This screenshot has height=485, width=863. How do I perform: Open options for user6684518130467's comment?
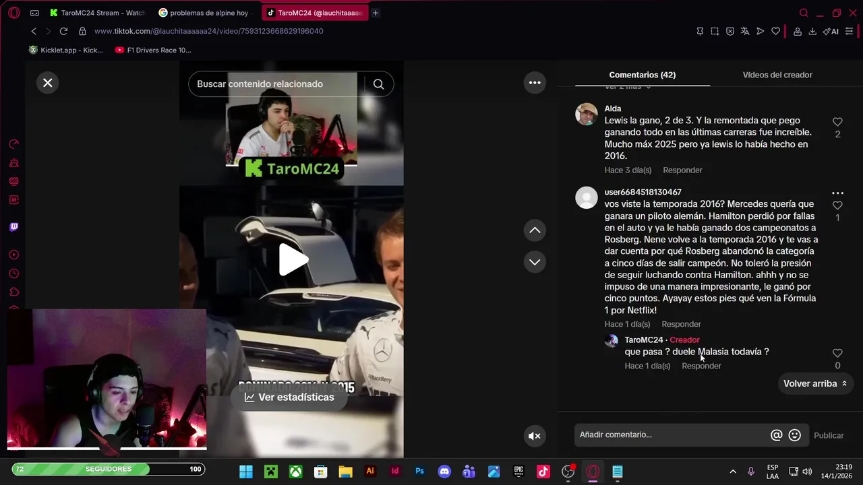click(837, 193)
